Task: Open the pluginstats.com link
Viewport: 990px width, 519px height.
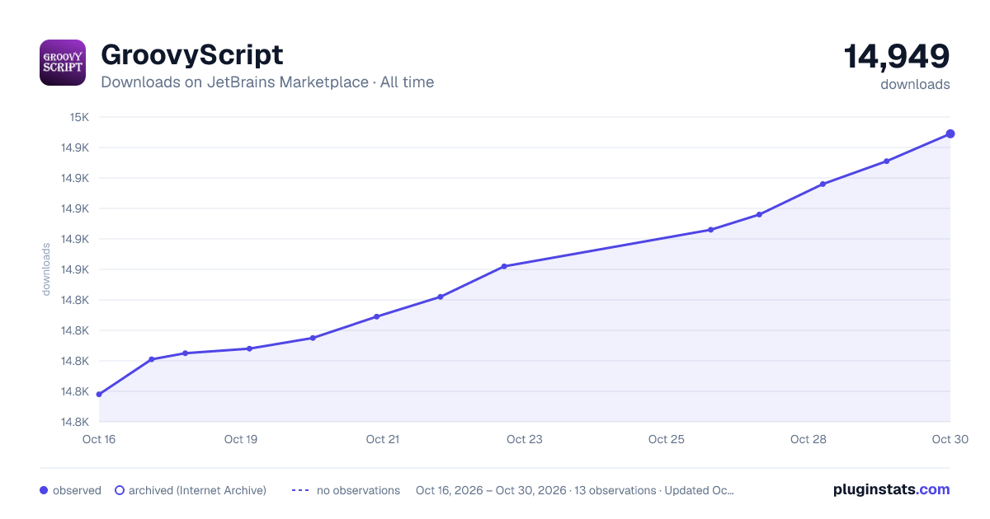Action: (892, 489)
